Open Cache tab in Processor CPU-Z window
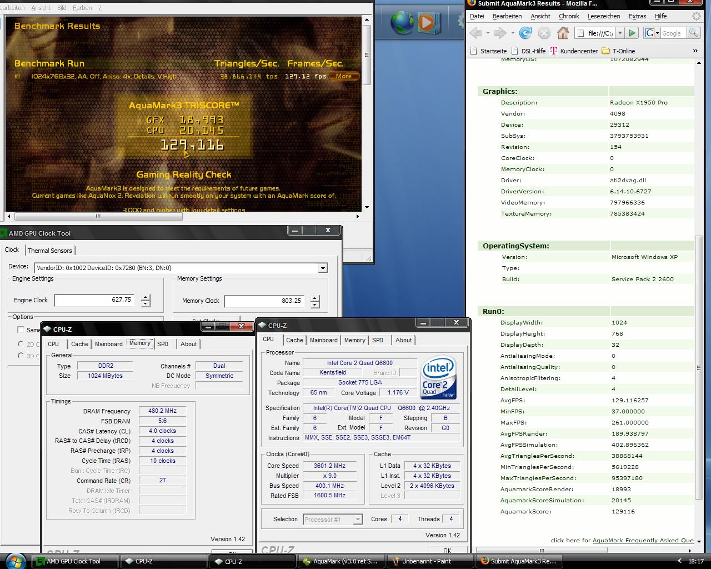 pos(294,340)
